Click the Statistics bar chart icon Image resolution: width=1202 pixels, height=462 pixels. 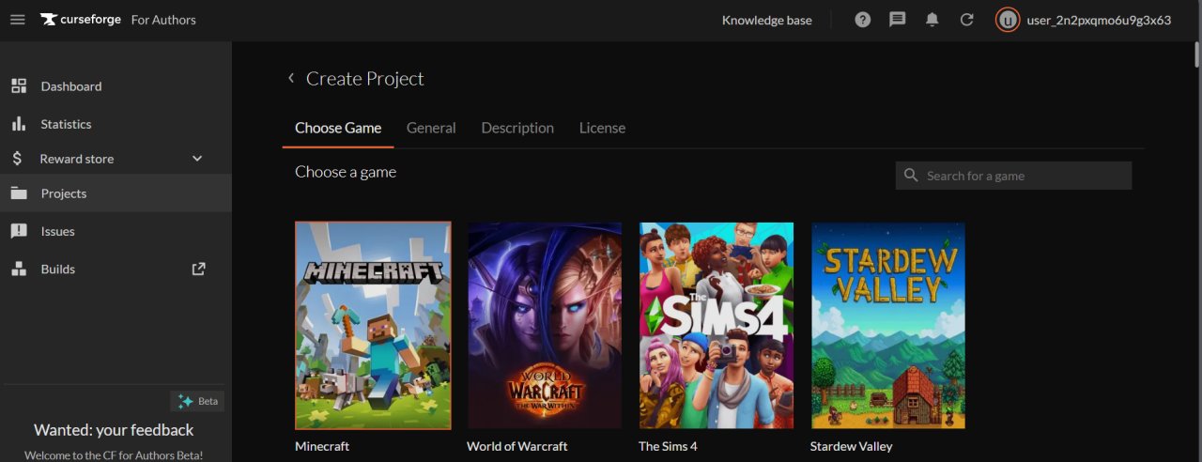tap(19, 124)
